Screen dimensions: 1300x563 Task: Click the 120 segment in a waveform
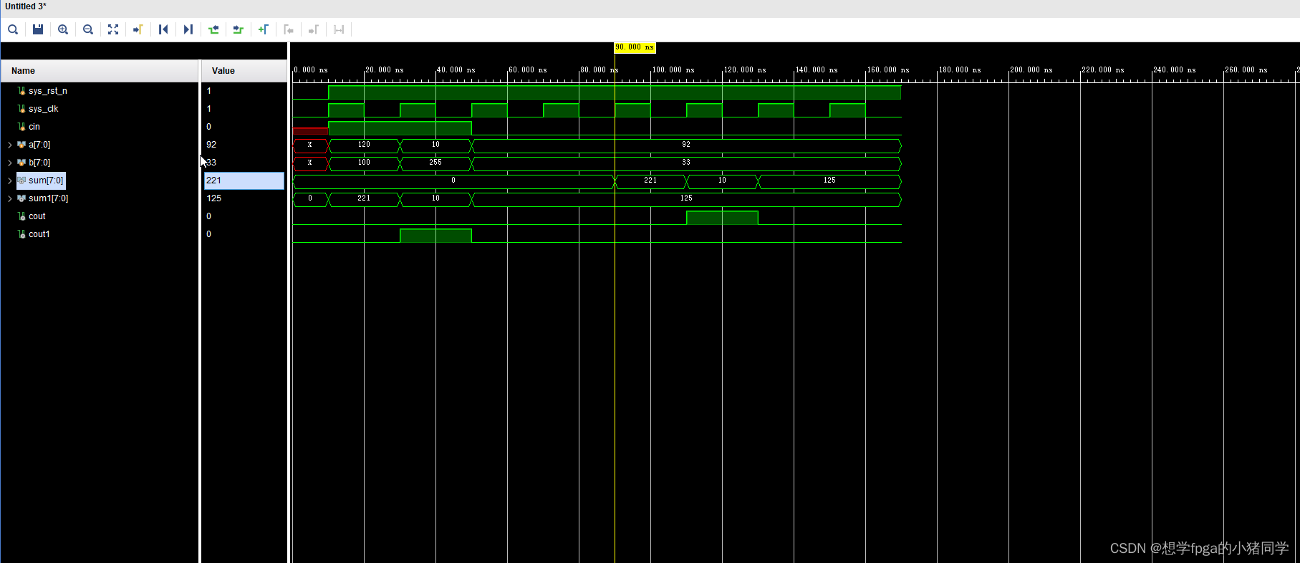tap(364, 145)
